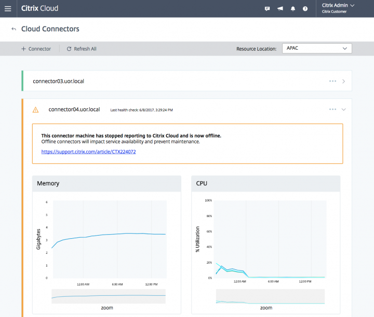The image size is (374, 317).
Task: Select the connector04.uor.local connector name
Action: point(74,109)
